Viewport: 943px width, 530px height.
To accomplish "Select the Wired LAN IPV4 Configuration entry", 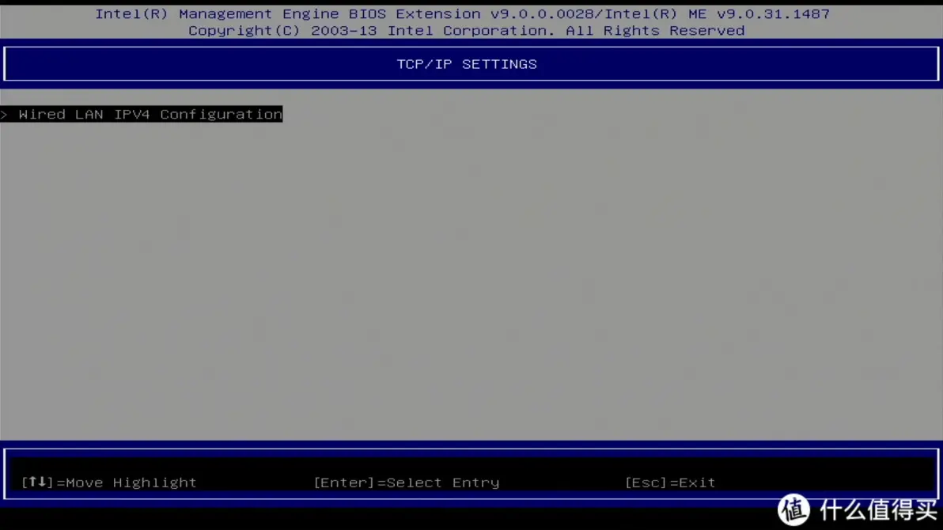I will (150, 115).
